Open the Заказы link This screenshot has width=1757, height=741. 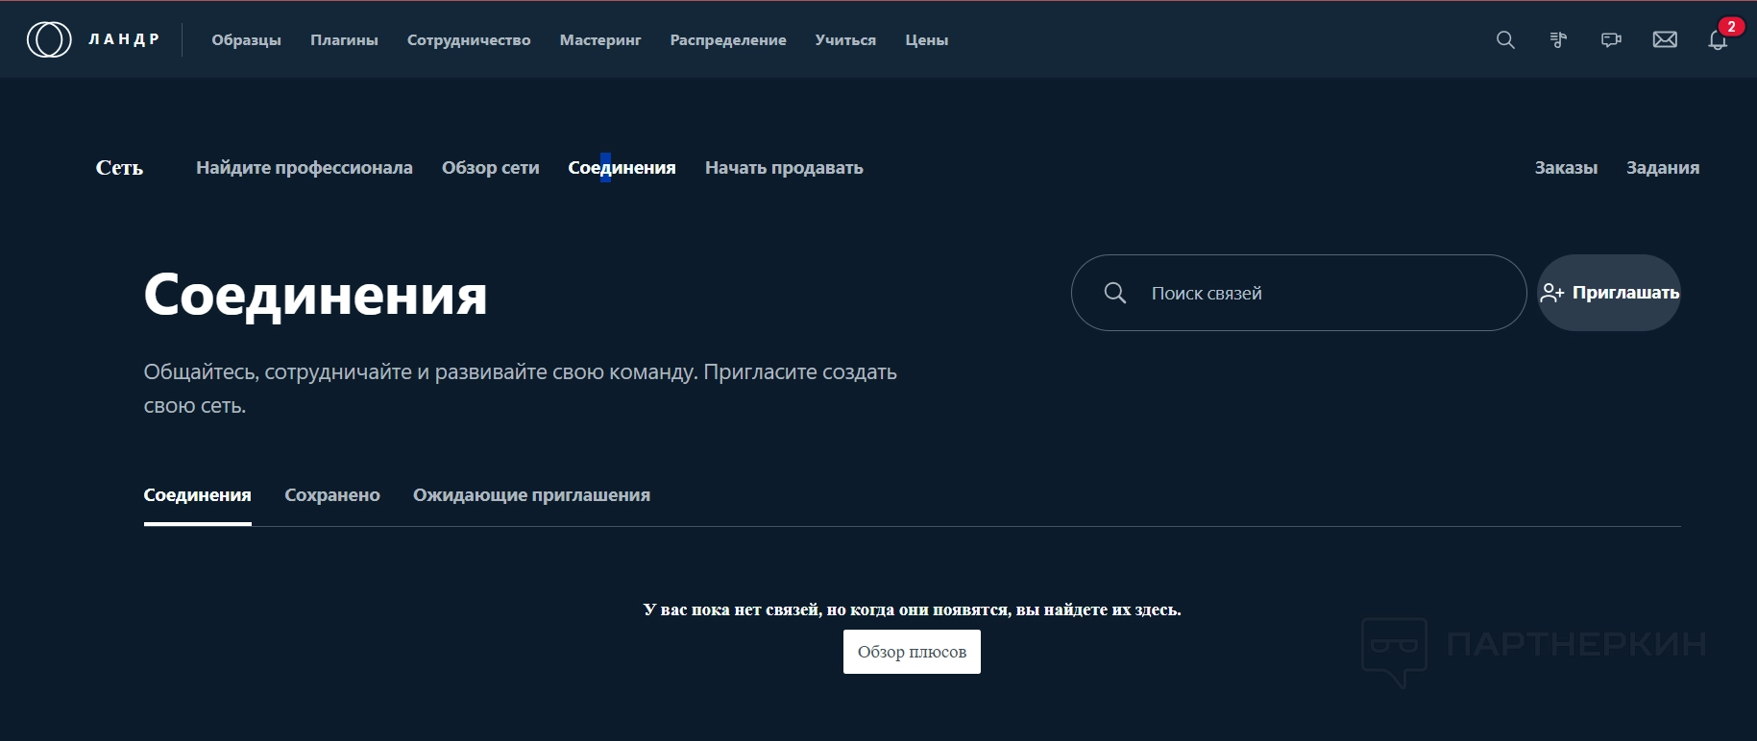tap(1566, 168)
